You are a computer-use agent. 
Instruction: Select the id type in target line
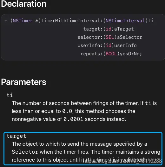(109, 29)
